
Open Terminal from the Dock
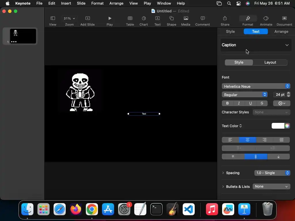(x=156, y=209)
